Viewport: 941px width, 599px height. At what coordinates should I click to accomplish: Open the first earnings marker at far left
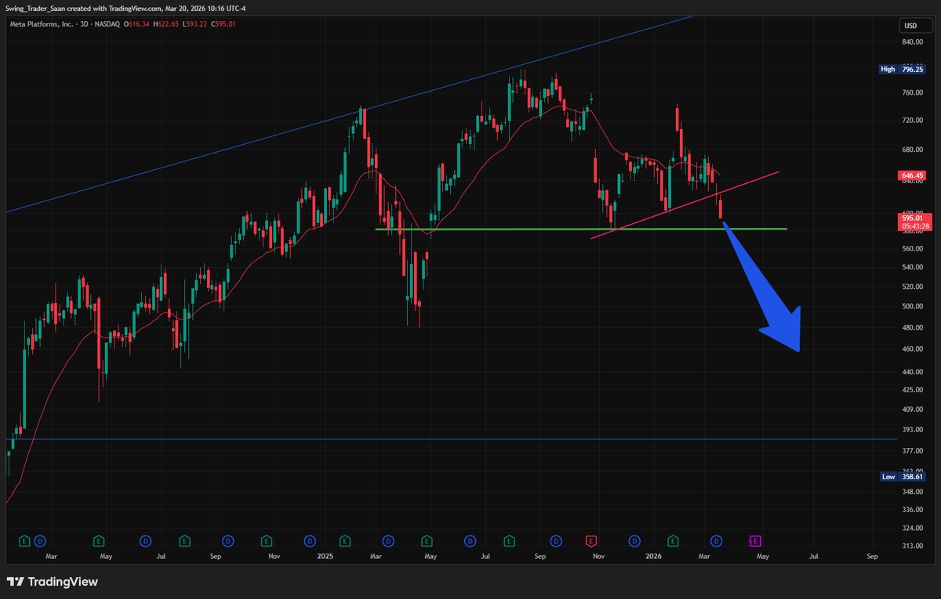click(x=24, y=540)
